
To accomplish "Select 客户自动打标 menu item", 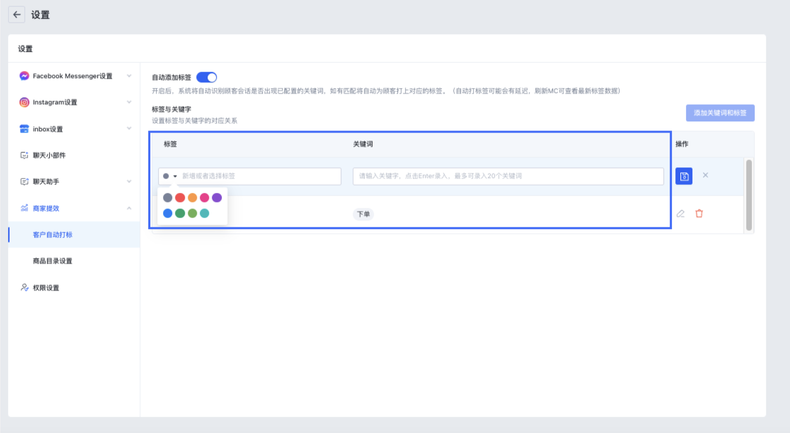I will pyautogui.click(x=52, y=235).
